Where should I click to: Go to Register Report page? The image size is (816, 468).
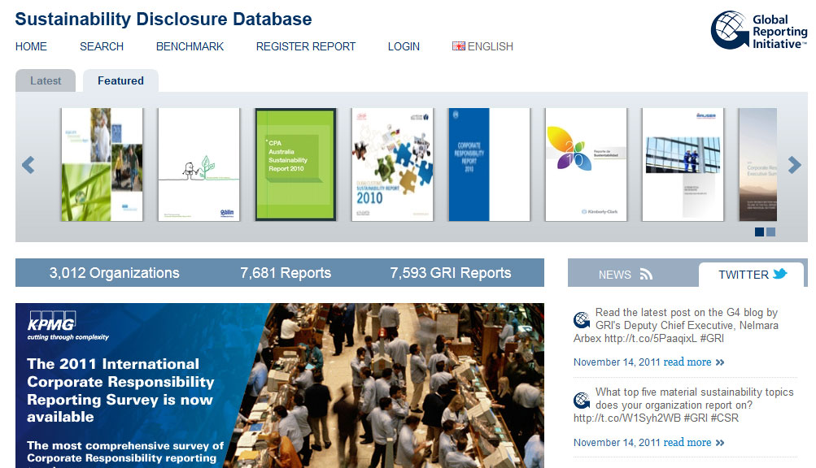pyautogui.click(x=306, y=46)
